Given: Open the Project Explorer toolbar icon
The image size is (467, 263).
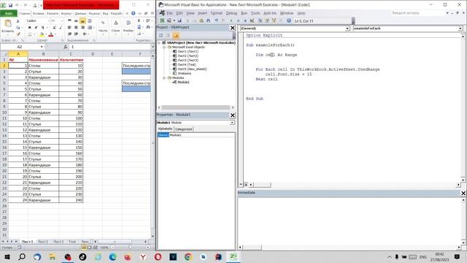Looking at the screenshot, I should tap(260, 20).
